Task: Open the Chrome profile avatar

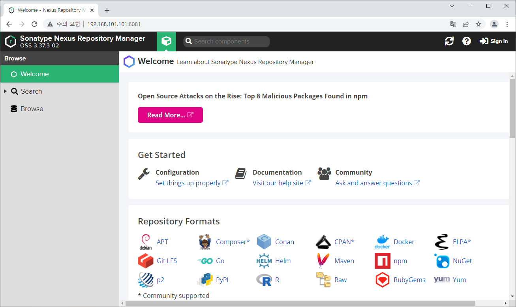Action: (494, 24)
